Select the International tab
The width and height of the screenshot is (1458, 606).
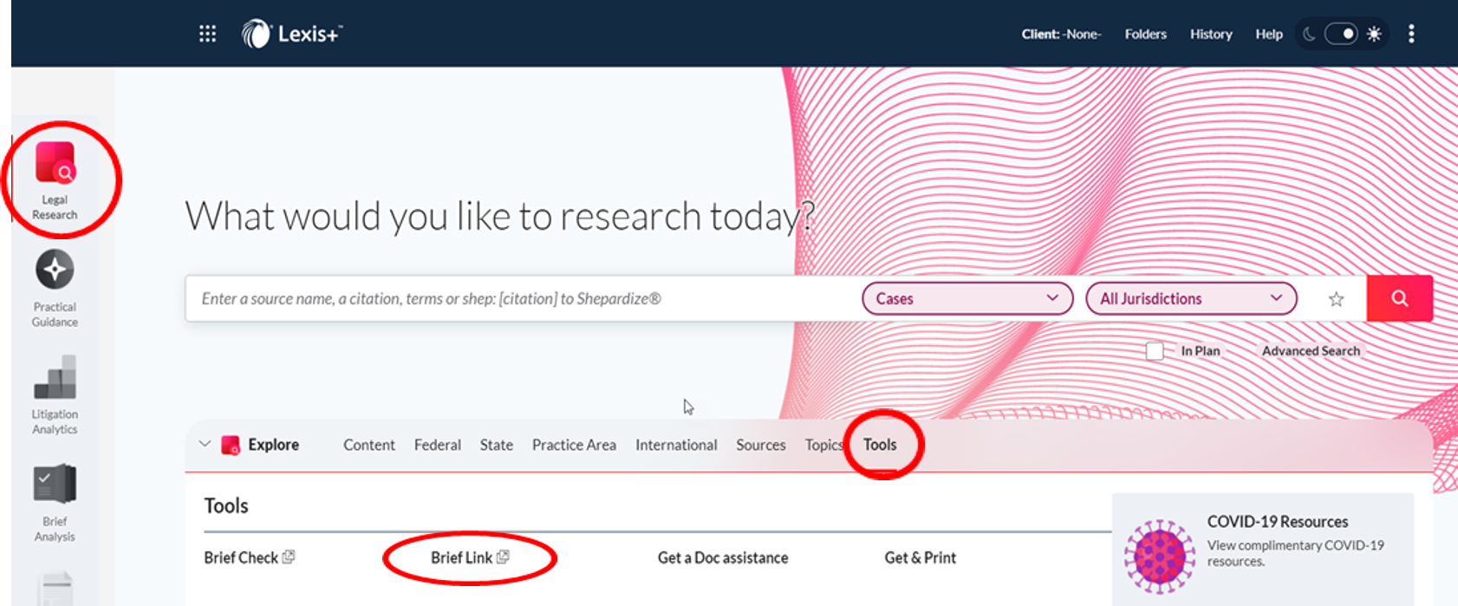[676, 445]
